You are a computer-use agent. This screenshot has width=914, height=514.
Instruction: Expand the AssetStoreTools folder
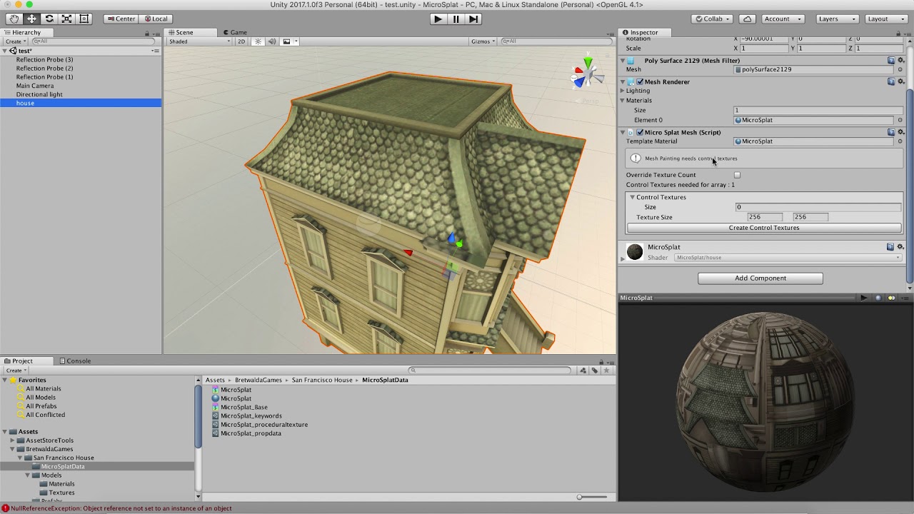12,440
